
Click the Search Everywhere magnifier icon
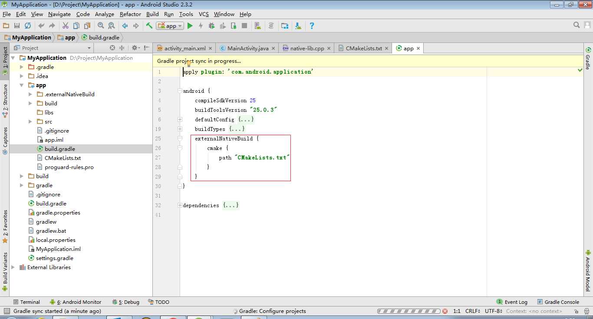tap(577, 25)
